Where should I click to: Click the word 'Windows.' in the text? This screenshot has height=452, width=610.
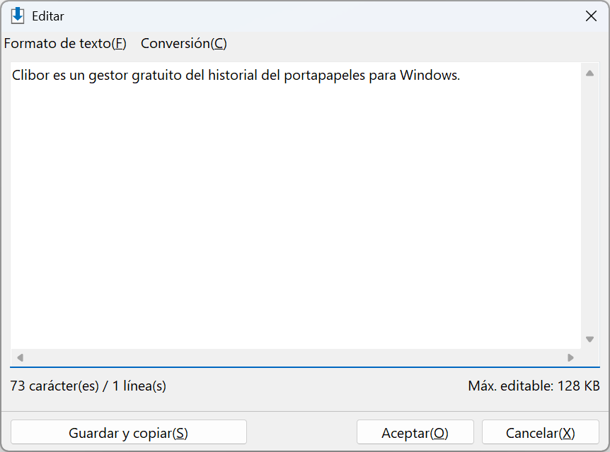tap(430, 75)
